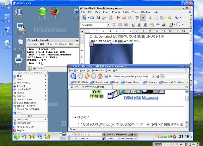Click the SUSE desktop icon
The width and height of the screenshot is (203, 146).
pyautogui.click(x=42, y=13)
